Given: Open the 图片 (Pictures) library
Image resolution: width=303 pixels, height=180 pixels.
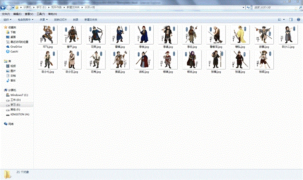Looking at the screenshot, I should (x=13, y=71).
